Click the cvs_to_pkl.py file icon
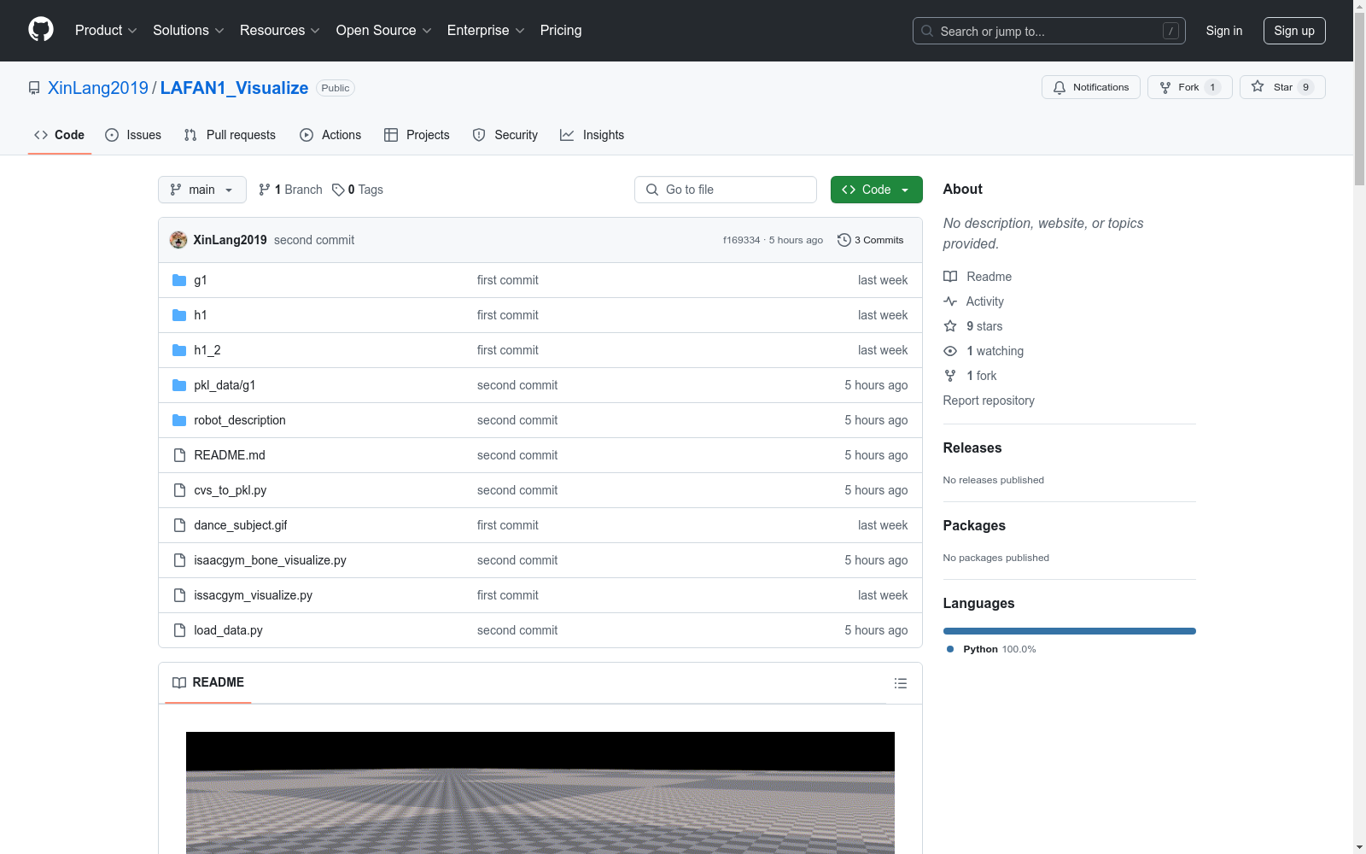1366x854 pixels. [x=179, y=490]
